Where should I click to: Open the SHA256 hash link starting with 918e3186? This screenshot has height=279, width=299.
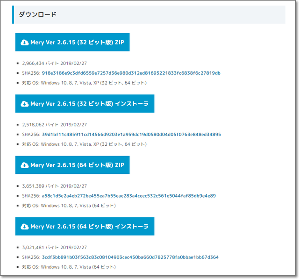pyautogui.click(x=131, y=73)
